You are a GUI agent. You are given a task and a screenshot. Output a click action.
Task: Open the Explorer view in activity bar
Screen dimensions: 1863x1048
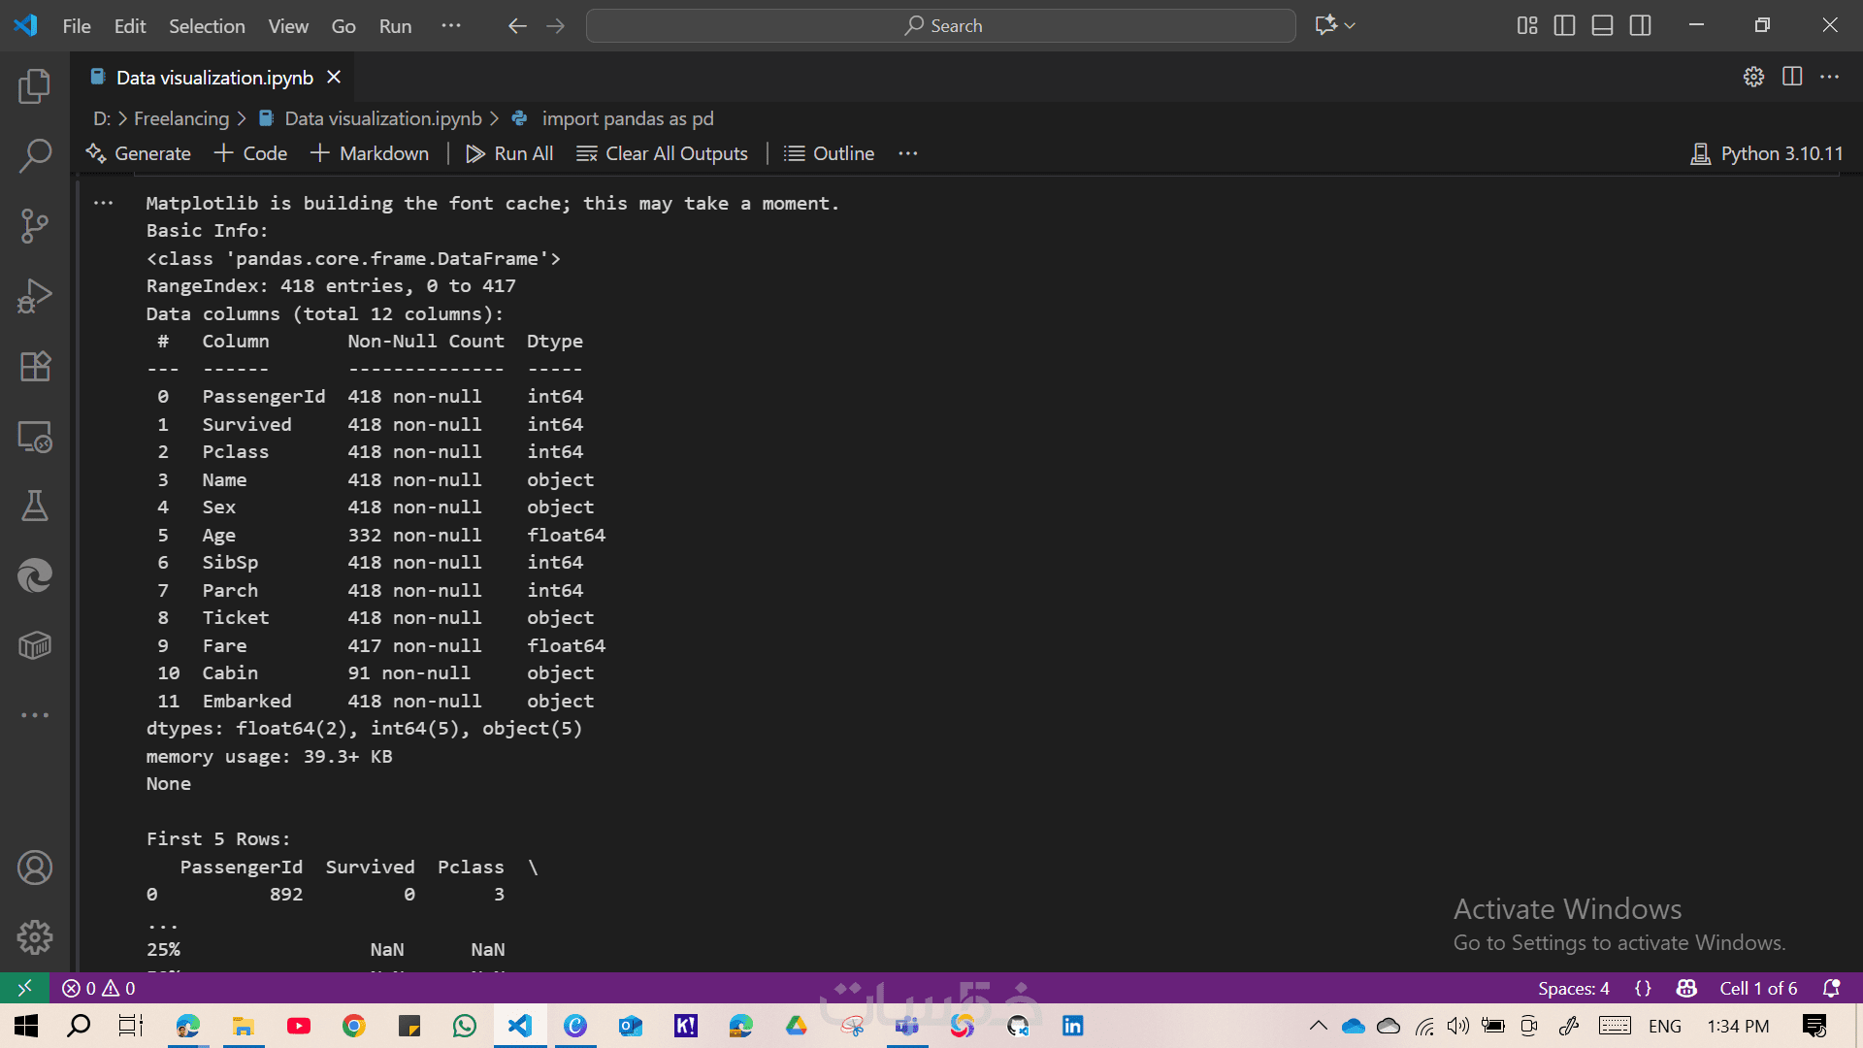[35, 86]
